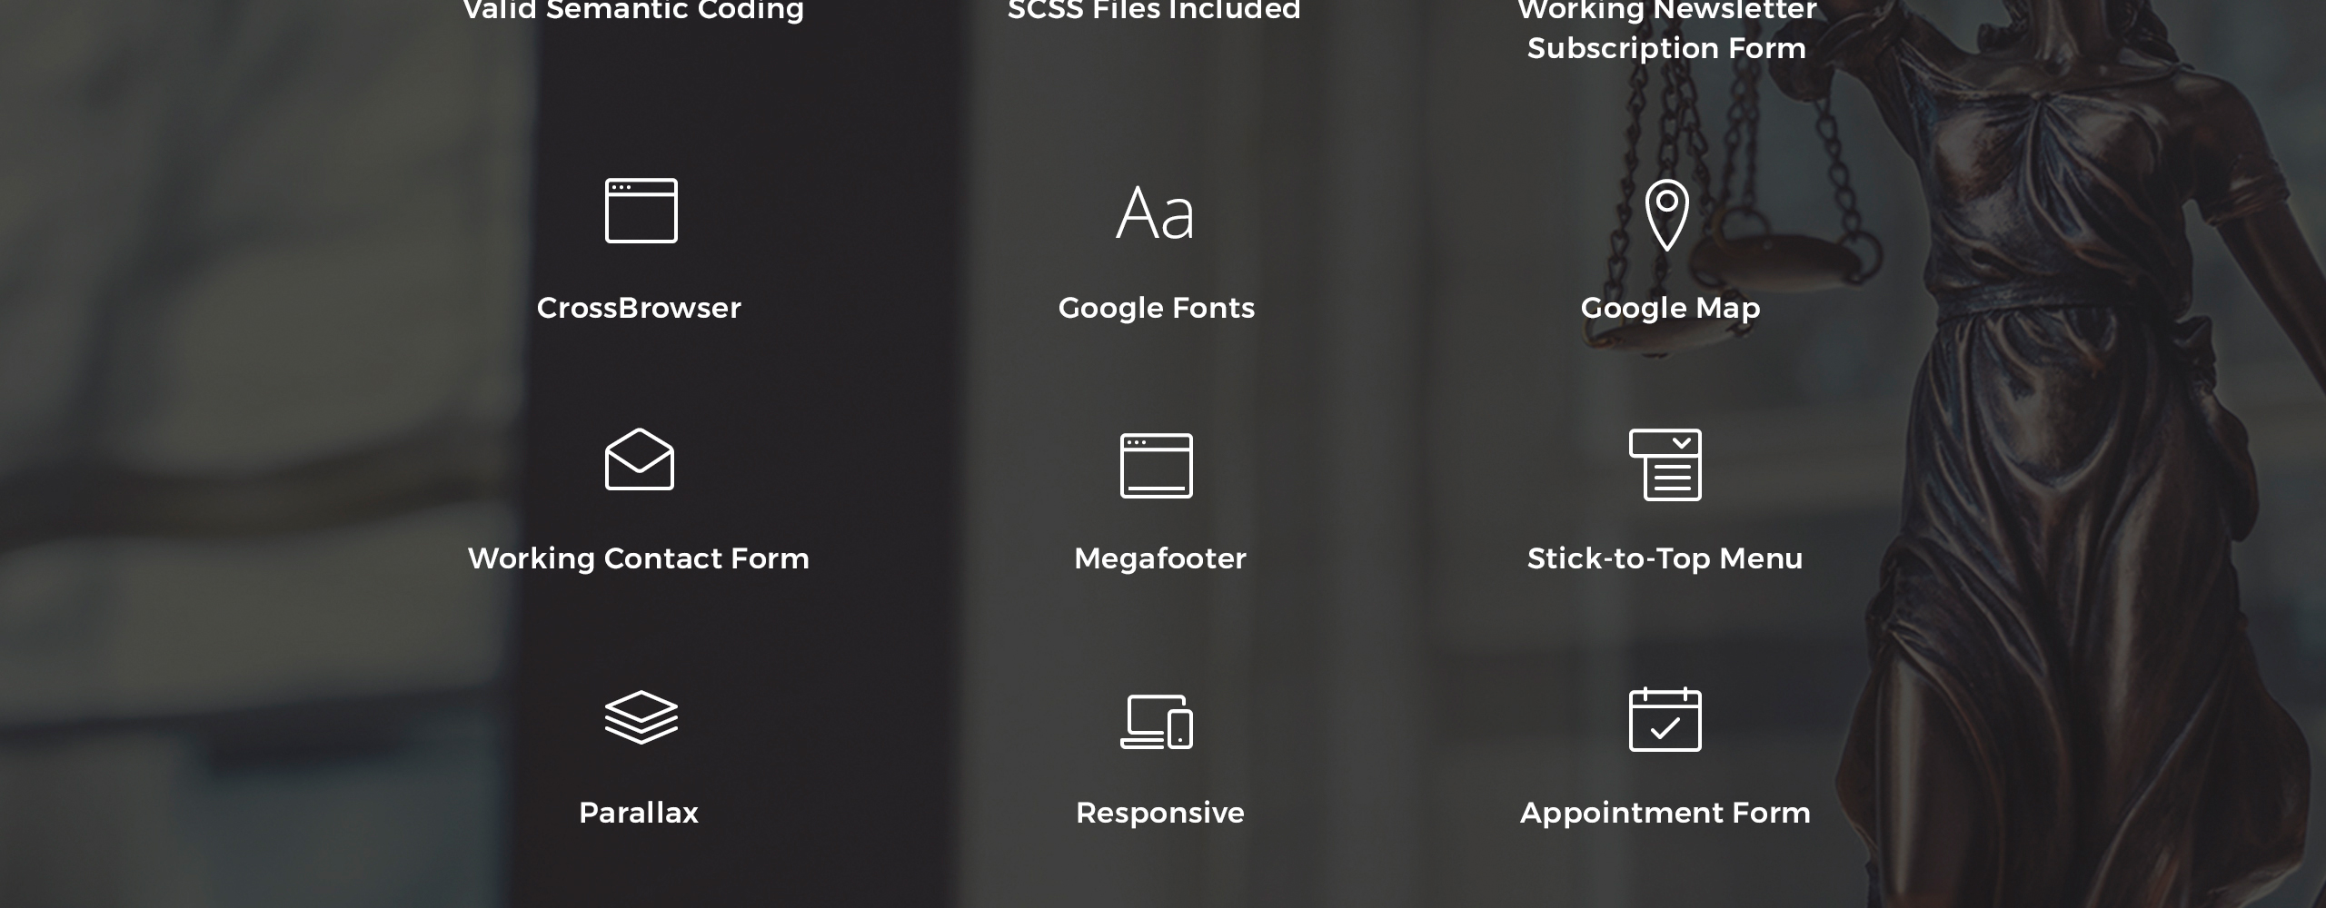Select the Working Newsletter Subscription Form text

click(x=1666, y=30)
